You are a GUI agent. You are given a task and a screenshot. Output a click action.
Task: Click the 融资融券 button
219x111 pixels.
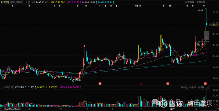(190, 2)
